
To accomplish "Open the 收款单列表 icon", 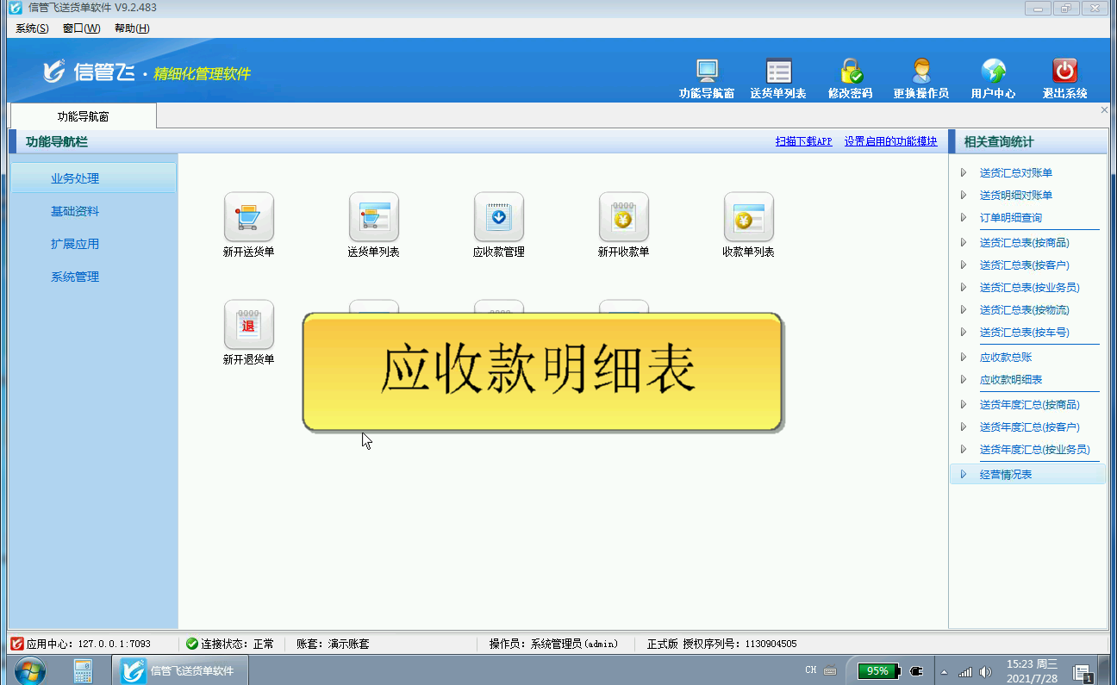I will 748,217.
